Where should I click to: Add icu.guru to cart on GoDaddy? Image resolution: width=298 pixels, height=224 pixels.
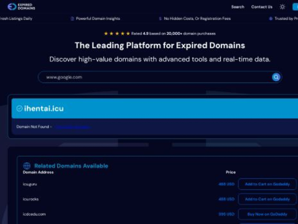tap(268, 184)
